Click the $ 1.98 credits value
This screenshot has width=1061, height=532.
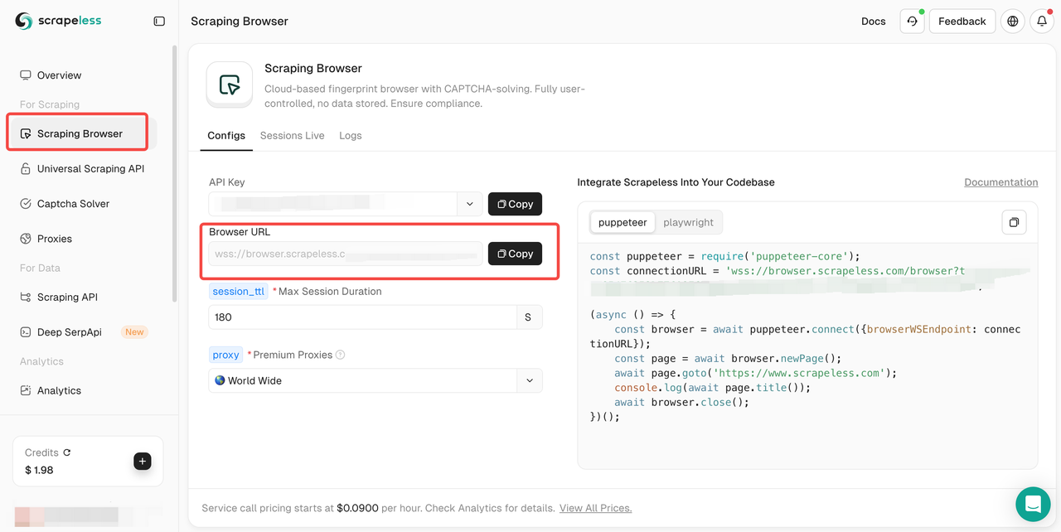(39, 470)
